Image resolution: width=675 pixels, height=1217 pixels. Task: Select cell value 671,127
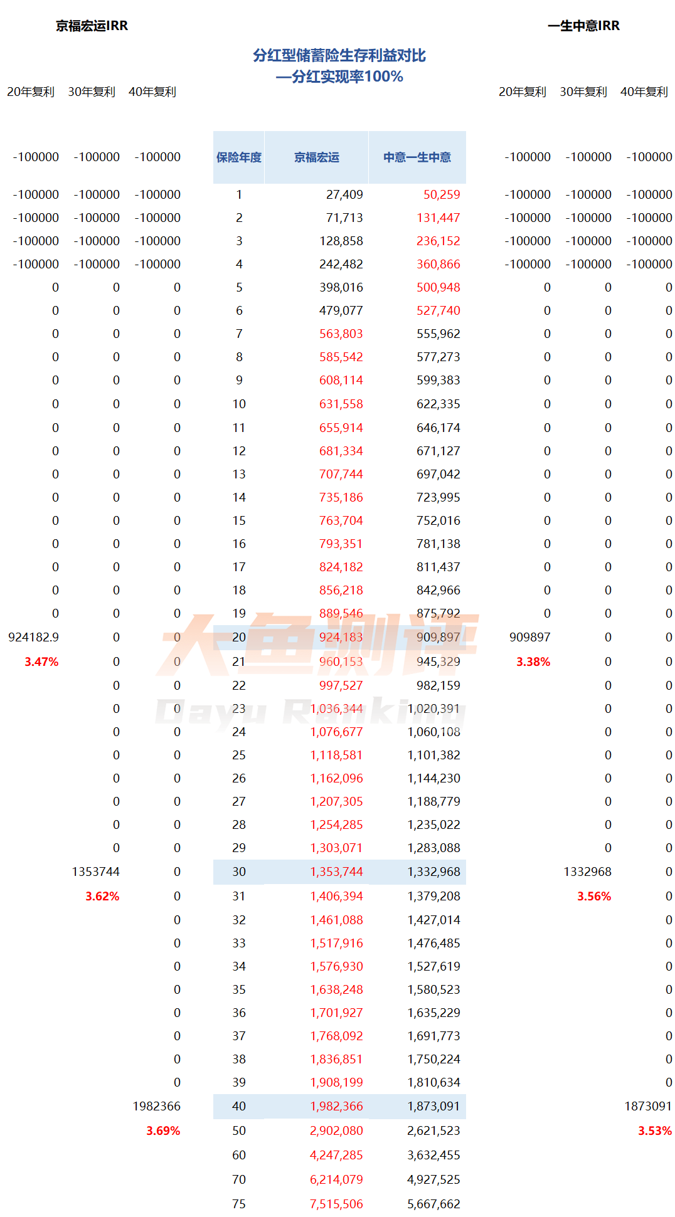(x=438, y=451)
